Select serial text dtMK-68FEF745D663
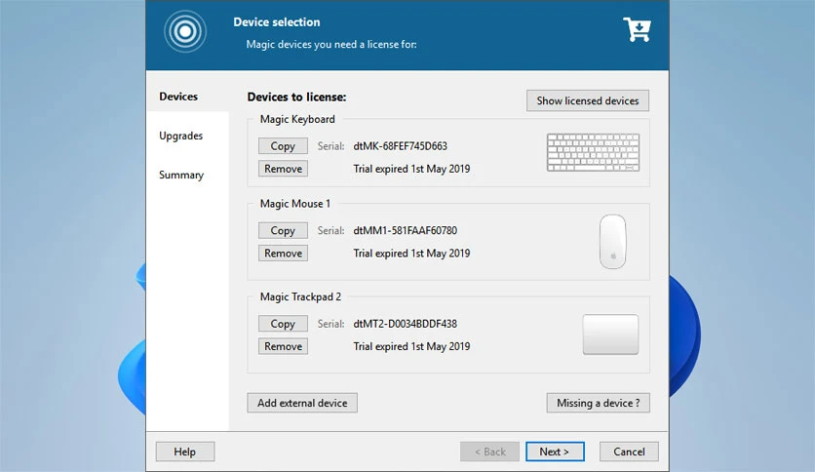The width and height of the screenshot is (815, 472). 401,146
